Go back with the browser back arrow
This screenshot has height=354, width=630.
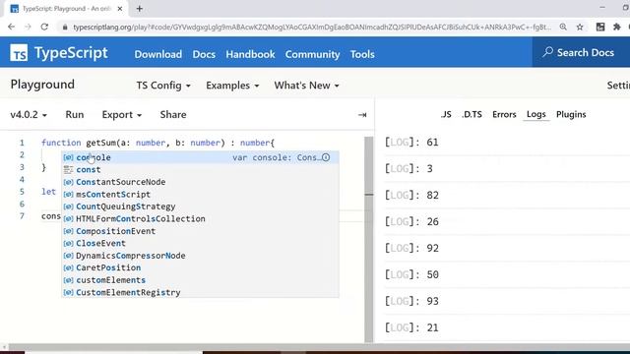(11, 27)
